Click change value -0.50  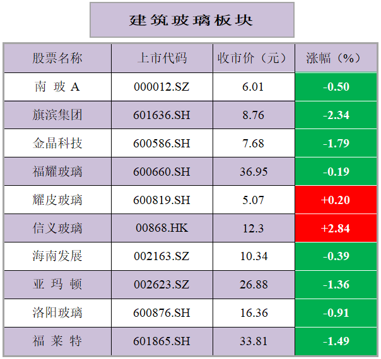click(336, 87)
